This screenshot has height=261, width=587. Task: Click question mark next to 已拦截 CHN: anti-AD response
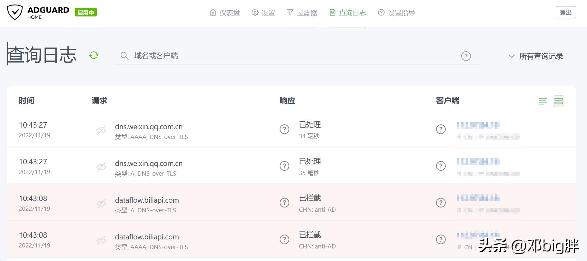pyautogui.click(x=284, y=203)
